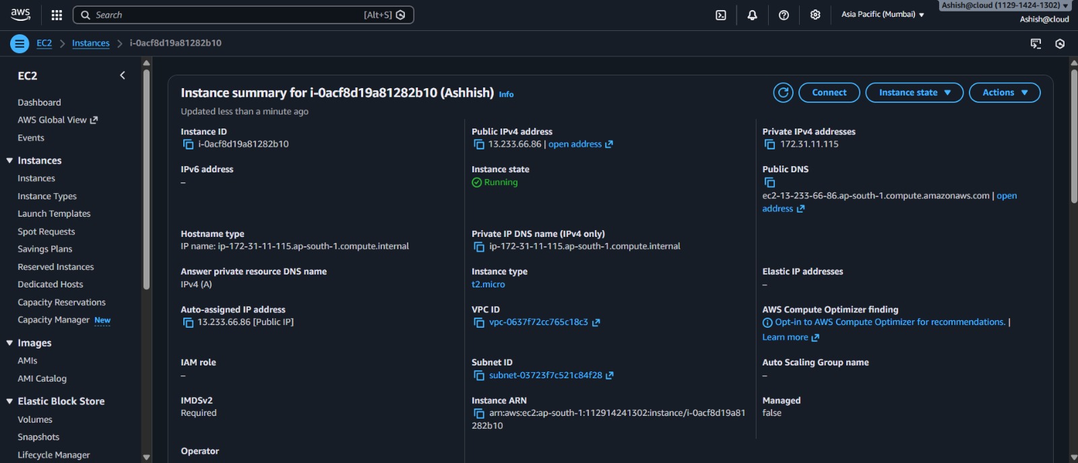Screen dimensions: 1078x463
Task: Click the Info link beside the instance summary title
Action: point(506,95)
